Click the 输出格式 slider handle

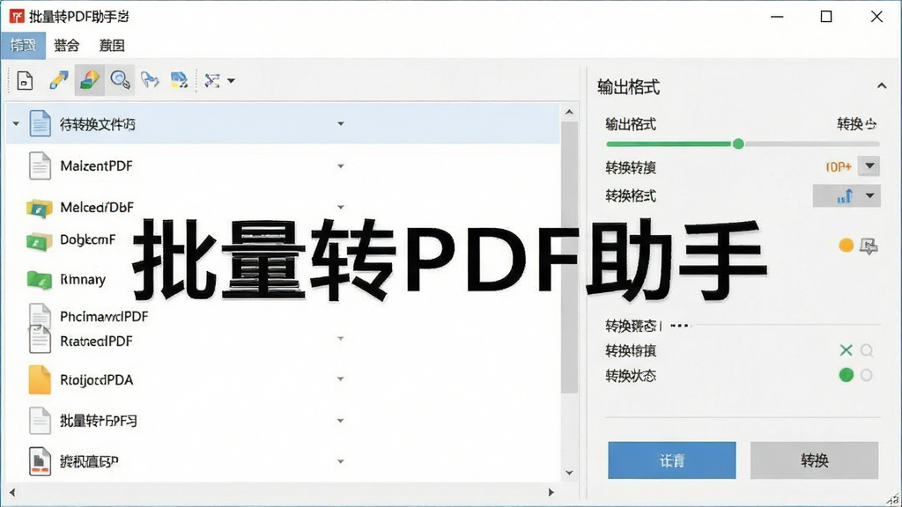pos(738,143)
